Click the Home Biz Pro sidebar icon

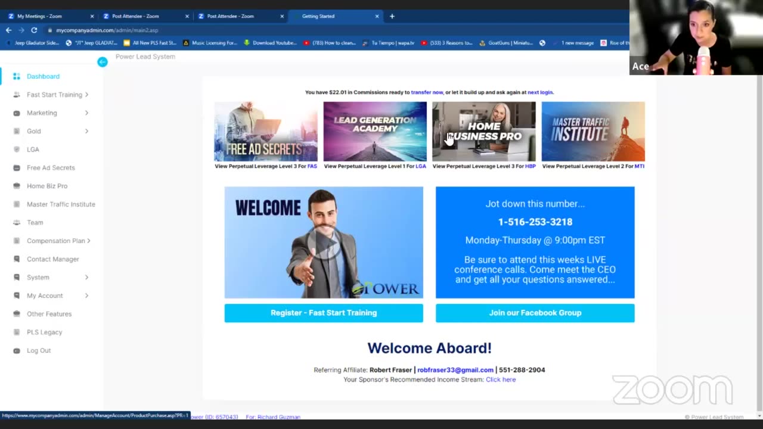click(17, 186)
